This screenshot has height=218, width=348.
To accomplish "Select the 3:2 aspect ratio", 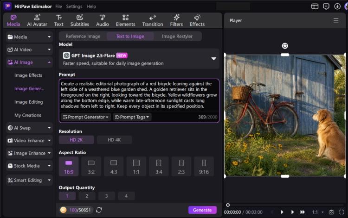I will click(91, 167).
